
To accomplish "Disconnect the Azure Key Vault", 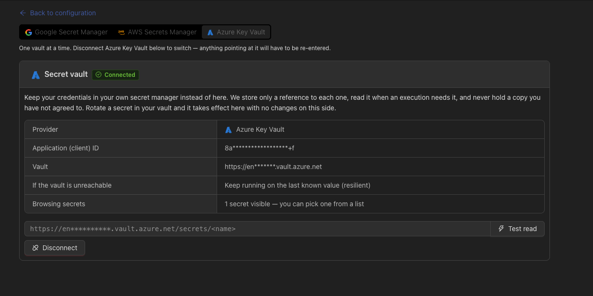I will point(55,248).
